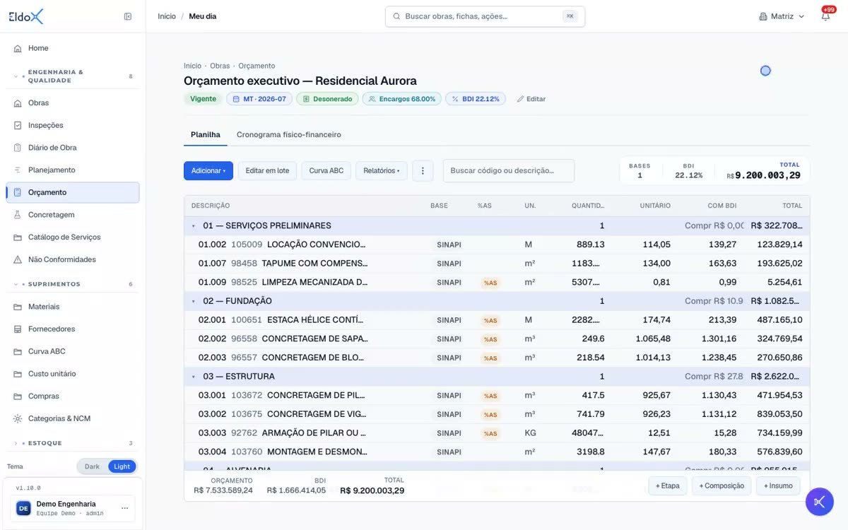Click Editar em lote button

(267, 171)
